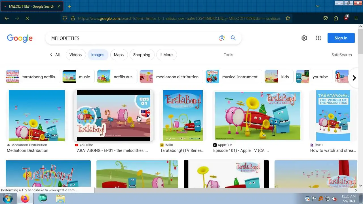The image size is (363, 204).
Task: Open Roku World of Melodितties thumbnail
Action: click(333, 116)
